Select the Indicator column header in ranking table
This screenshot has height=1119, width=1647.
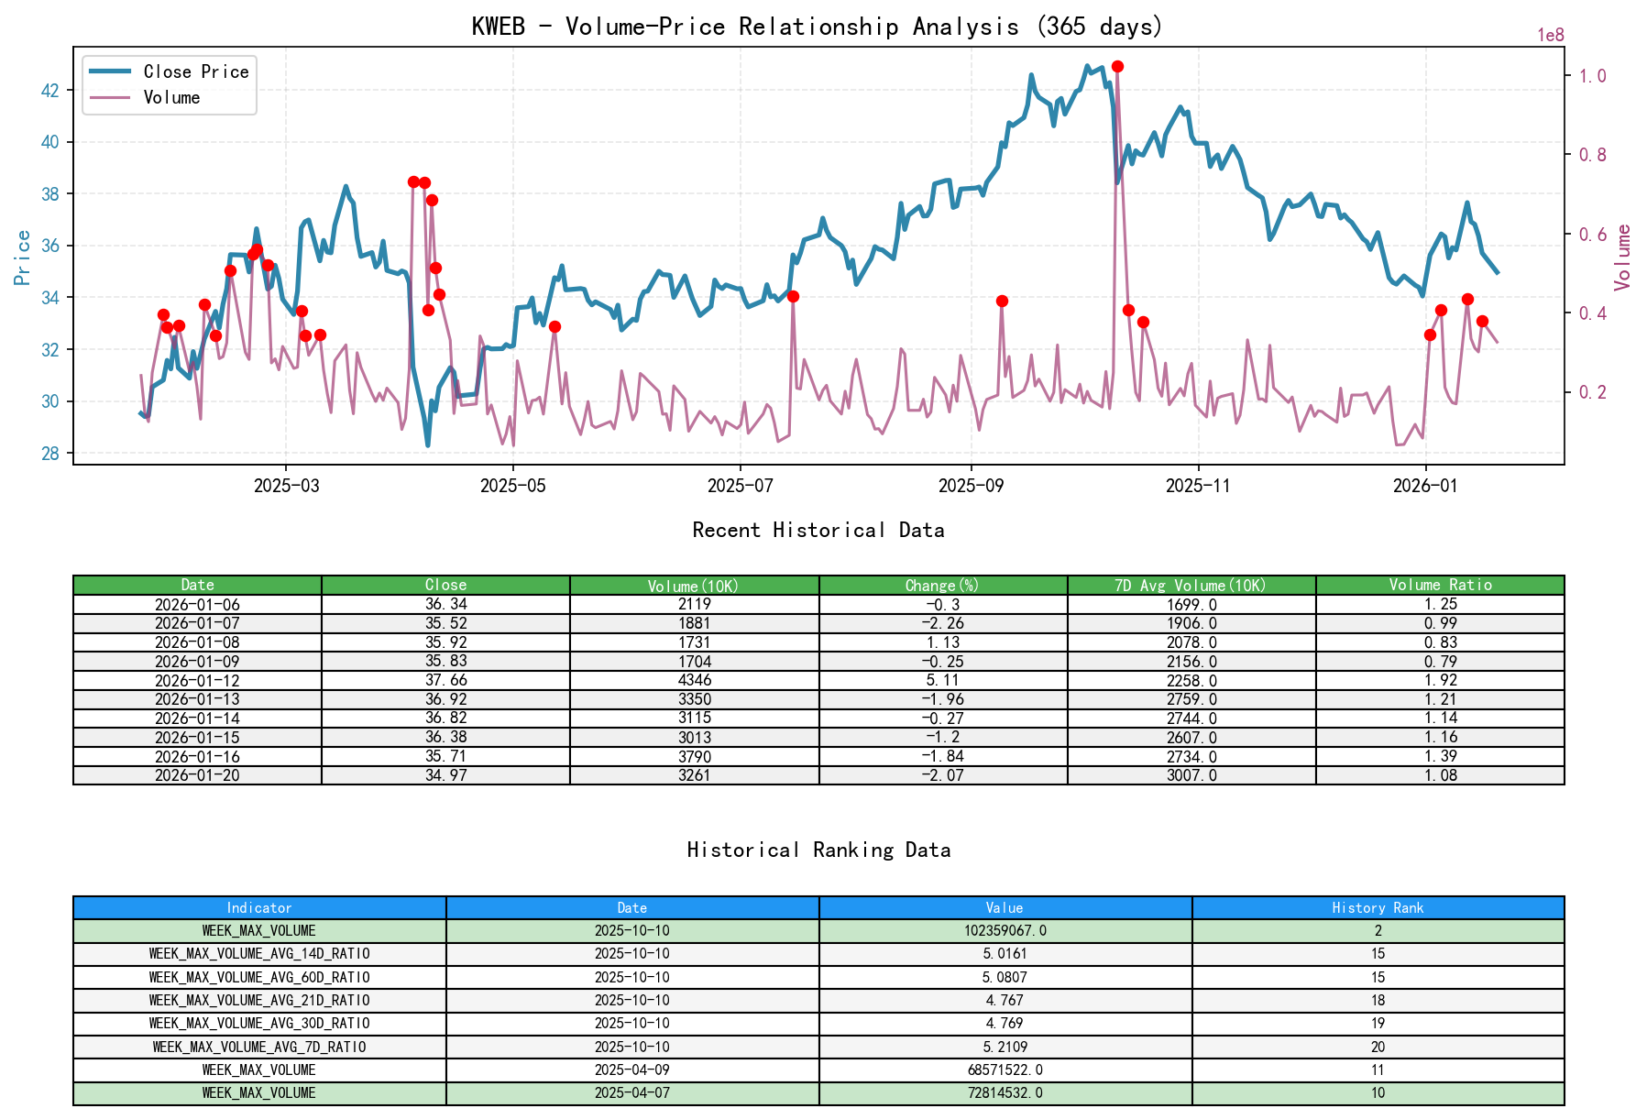click(x=259, y=907)
